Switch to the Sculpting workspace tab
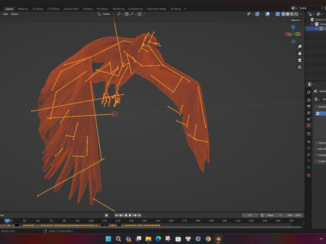This screenshot has width=326, height=244. (37, 9)
